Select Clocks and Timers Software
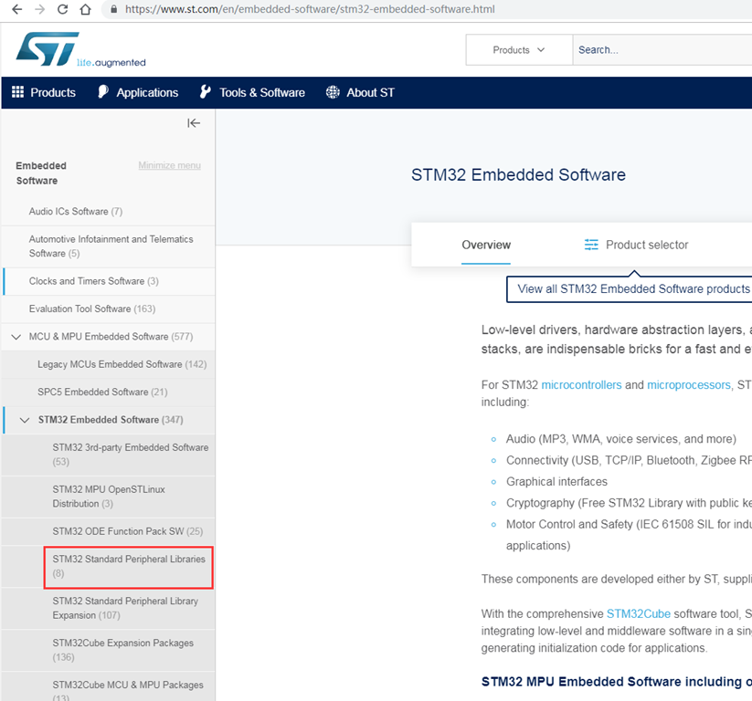The width and height of the screenshot is (752, 701). (x=109, y=281)
